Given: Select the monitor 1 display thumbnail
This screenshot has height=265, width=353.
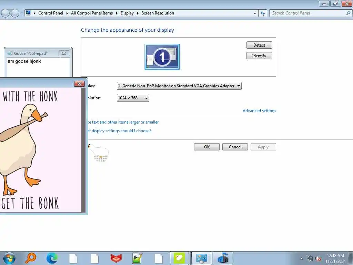Looking at the screenshot, I should click(162, 57).
